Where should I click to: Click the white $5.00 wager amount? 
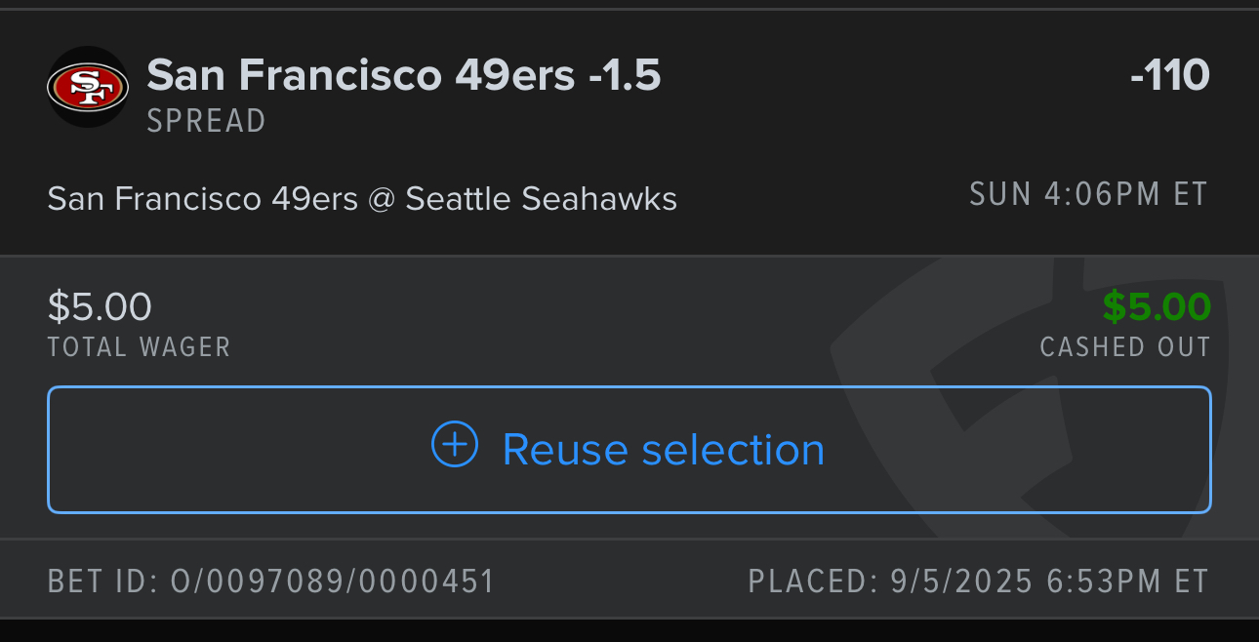100,307
